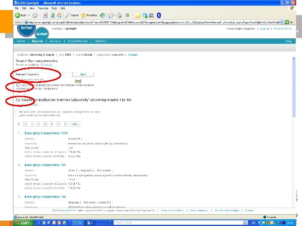Open the Statistics navigation tab

101,41
